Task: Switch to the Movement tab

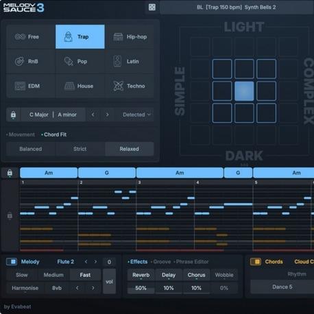Action: pos(21,134)
